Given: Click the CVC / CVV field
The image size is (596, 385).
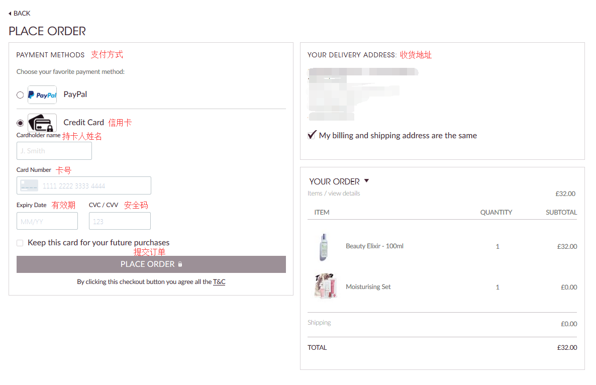Looking at the screenshot, I should pyautogui.click(x=120, y=221).
